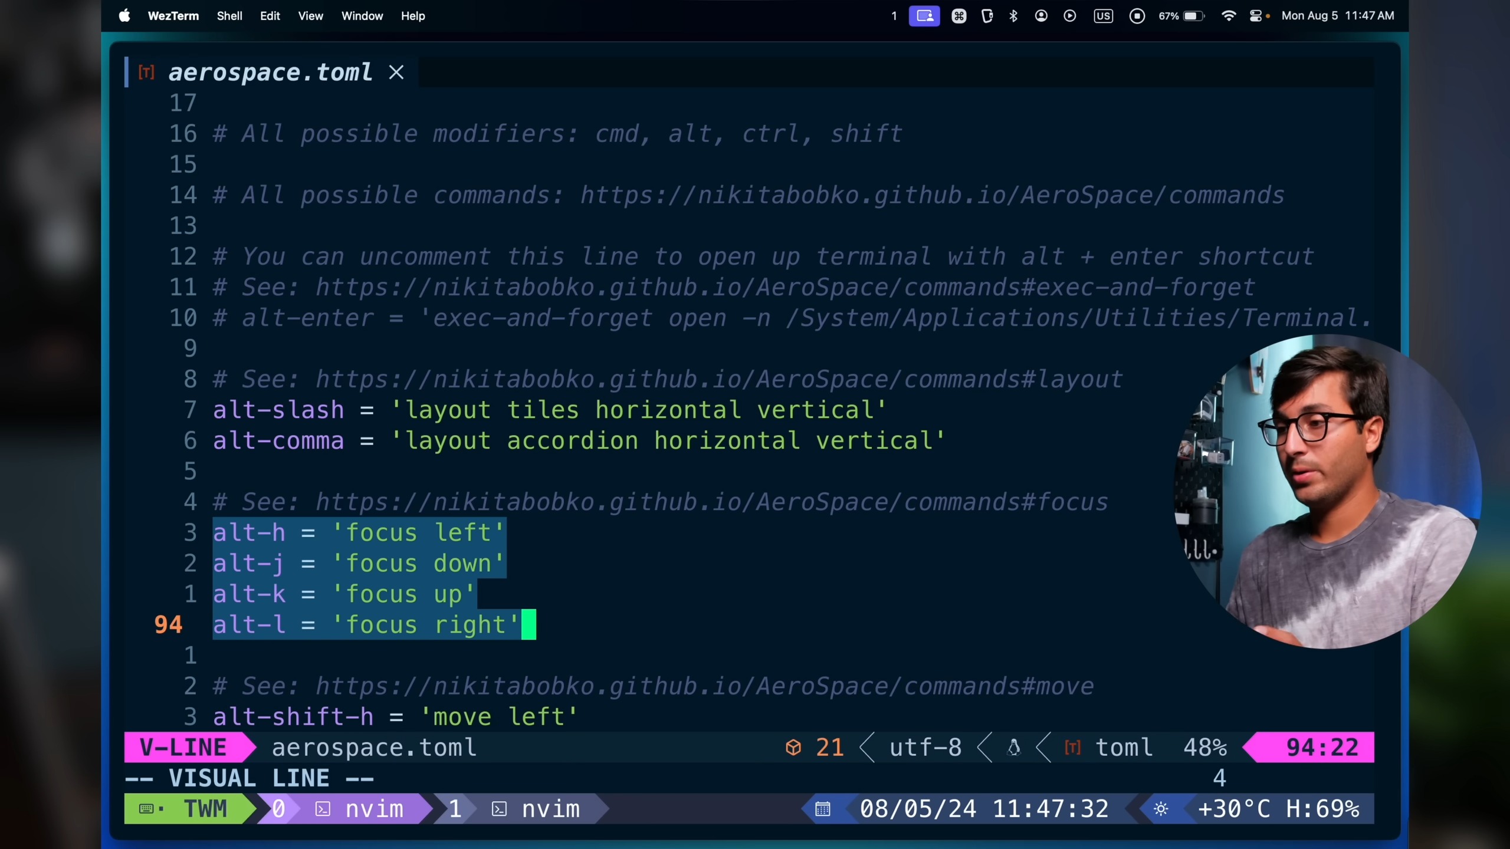1510x849 pixels.
Task: Click the AeroSpace commands#focus URL comment
Action: (x=711, y=502)
